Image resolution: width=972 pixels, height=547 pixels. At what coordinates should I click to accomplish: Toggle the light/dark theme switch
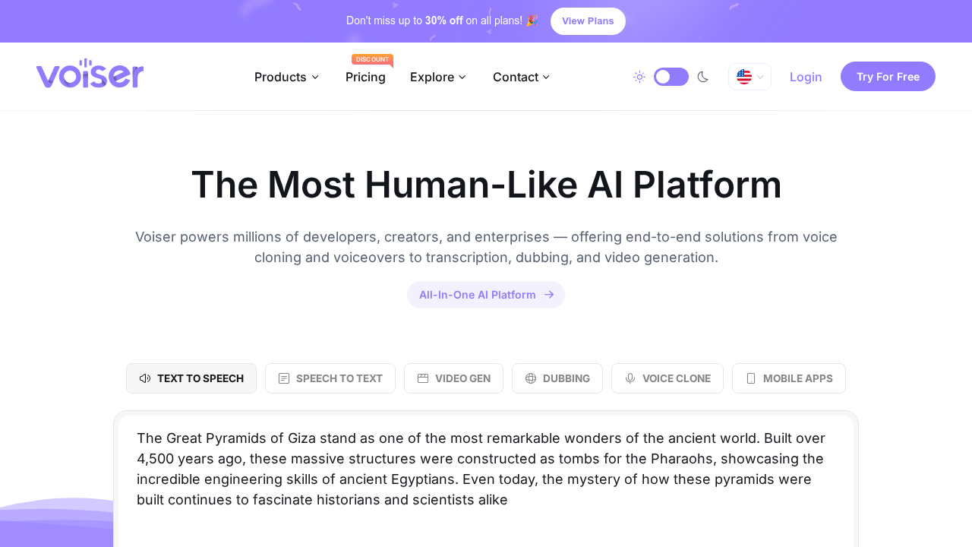[x=671, y=76]
